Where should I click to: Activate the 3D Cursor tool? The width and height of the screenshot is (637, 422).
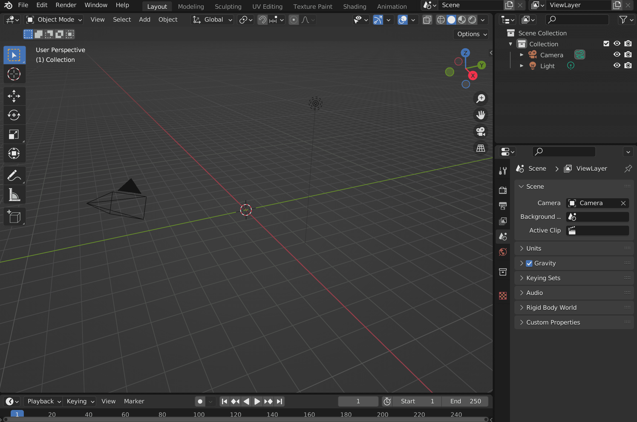click(x=14, y=74)
